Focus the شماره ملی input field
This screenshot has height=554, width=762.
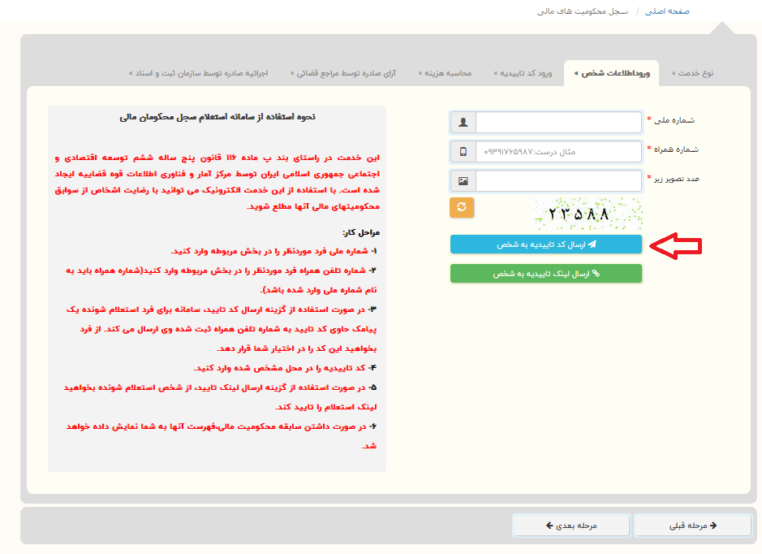coord(558,122)
